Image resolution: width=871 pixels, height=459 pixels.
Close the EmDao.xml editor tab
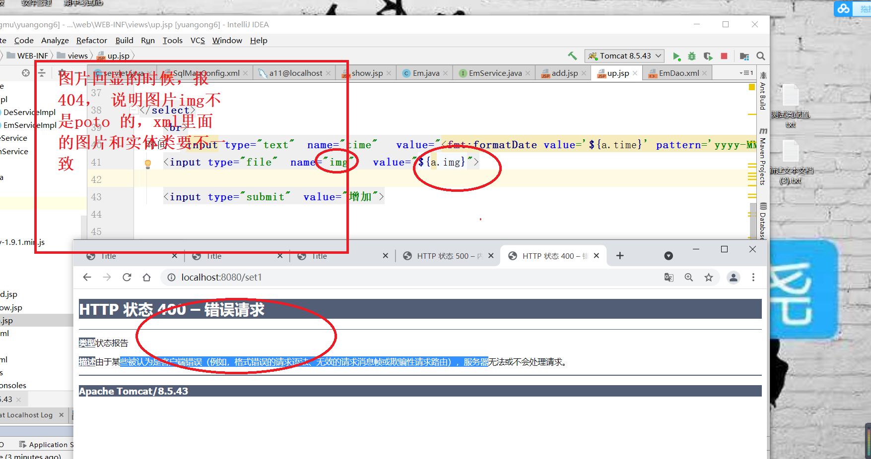click(704, 73)
